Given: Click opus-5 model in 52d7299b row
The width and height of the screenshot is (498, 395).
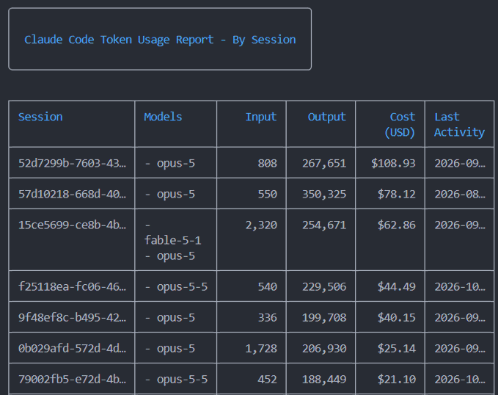Looking at the screenshot, I should (x=175, y=164).
